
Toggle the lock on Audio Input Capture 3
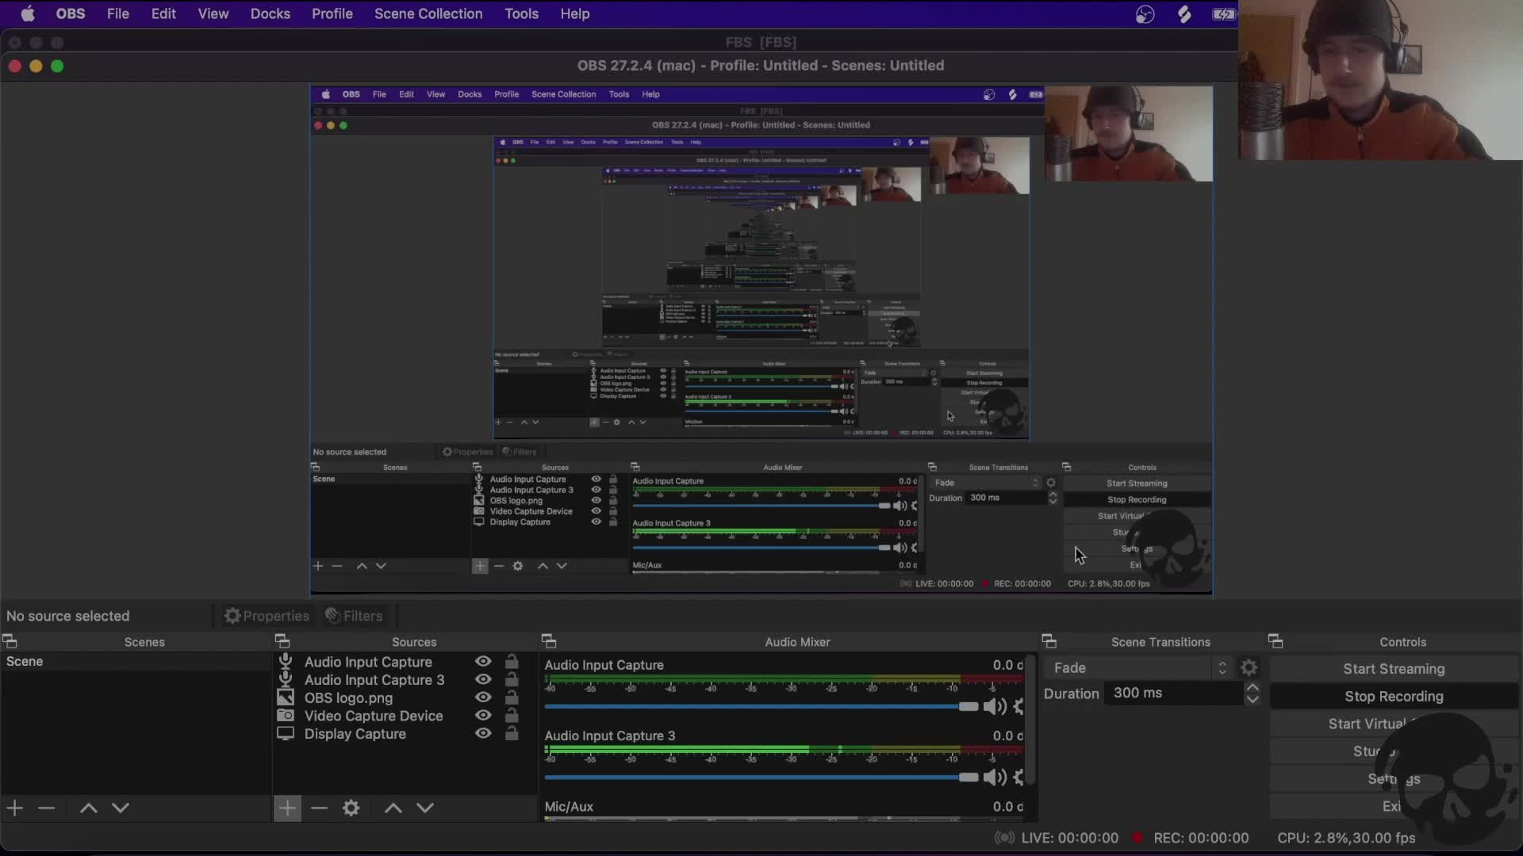click(x=512, y=679)
